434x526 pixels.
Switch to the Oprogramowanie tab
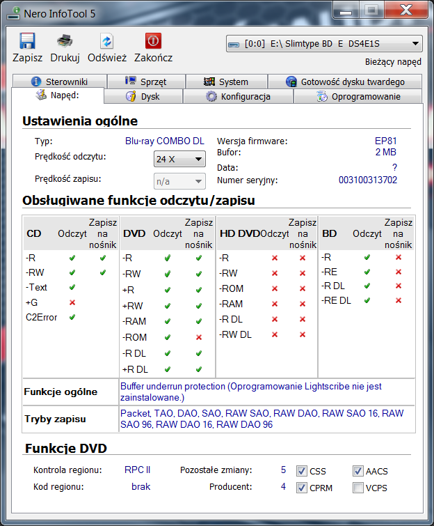pos(357,97)
